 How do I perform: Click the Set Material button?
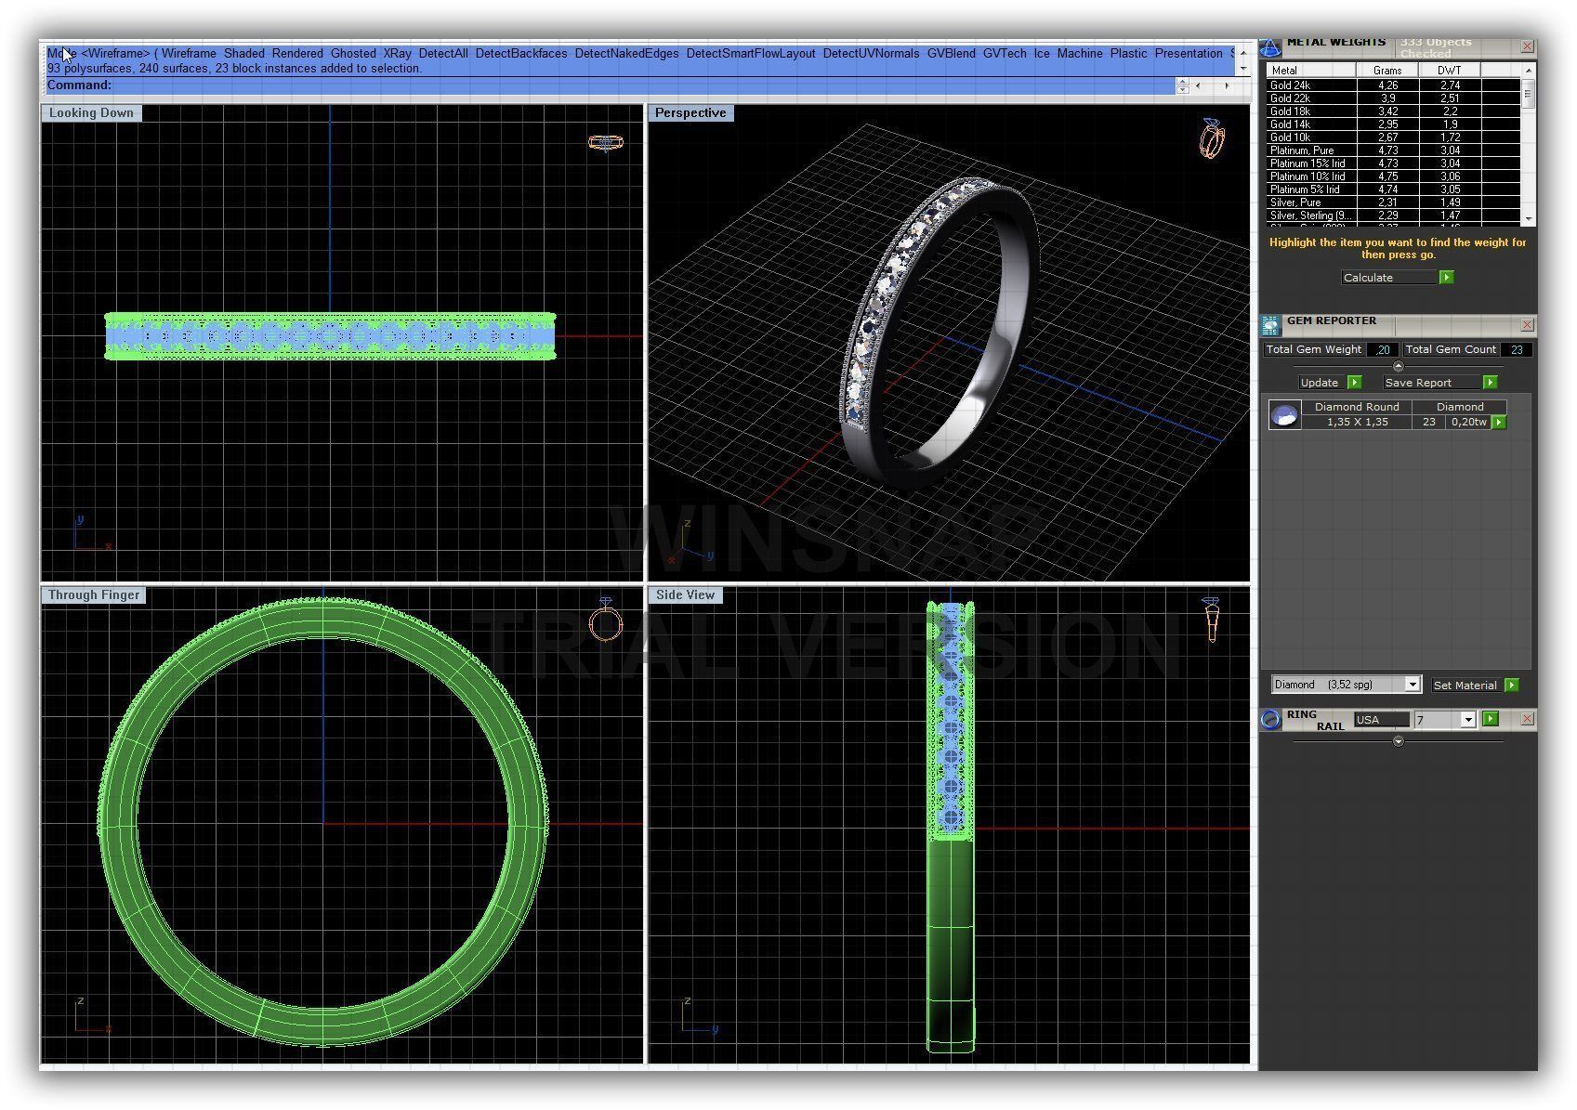(x=1467, y=686)
